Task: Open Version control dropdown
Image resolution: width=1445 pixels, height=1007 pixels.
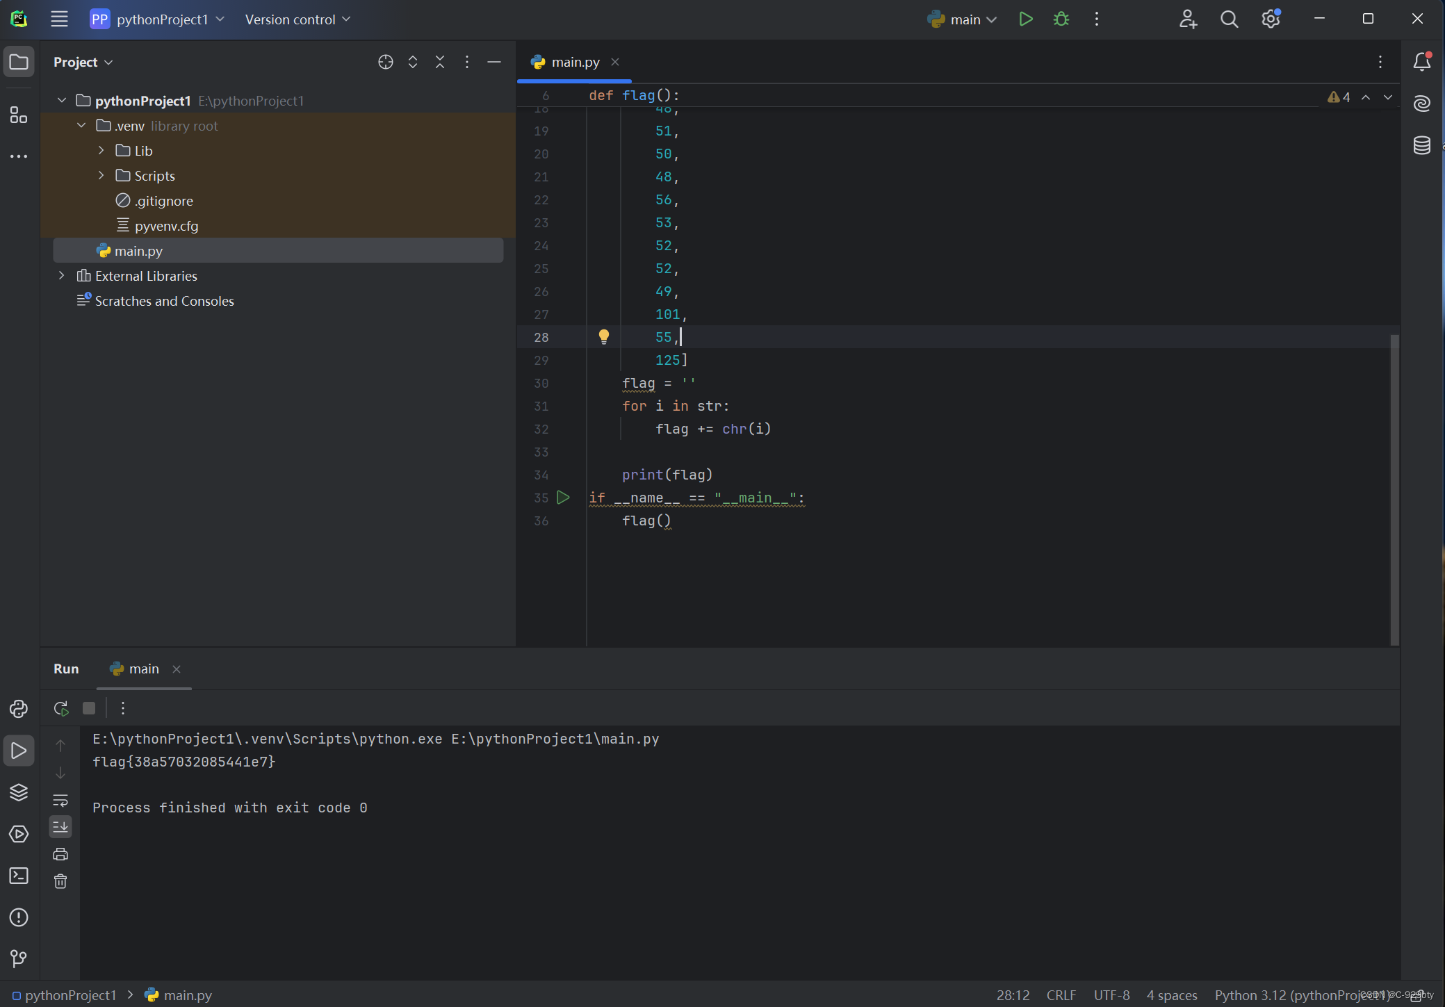Action: [297, 19]
